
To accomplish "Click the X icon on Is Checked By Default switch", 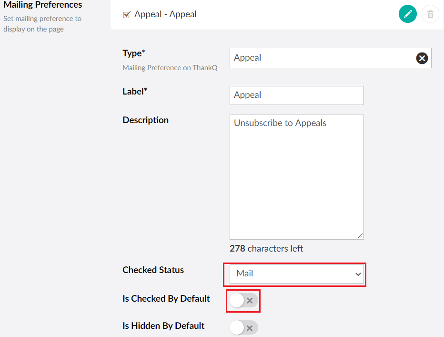I will [x=249, y=301].
